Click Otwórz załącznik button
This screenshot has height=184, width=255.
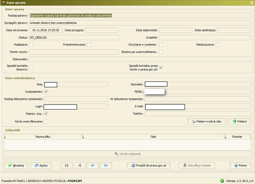[x=128, y=154]
